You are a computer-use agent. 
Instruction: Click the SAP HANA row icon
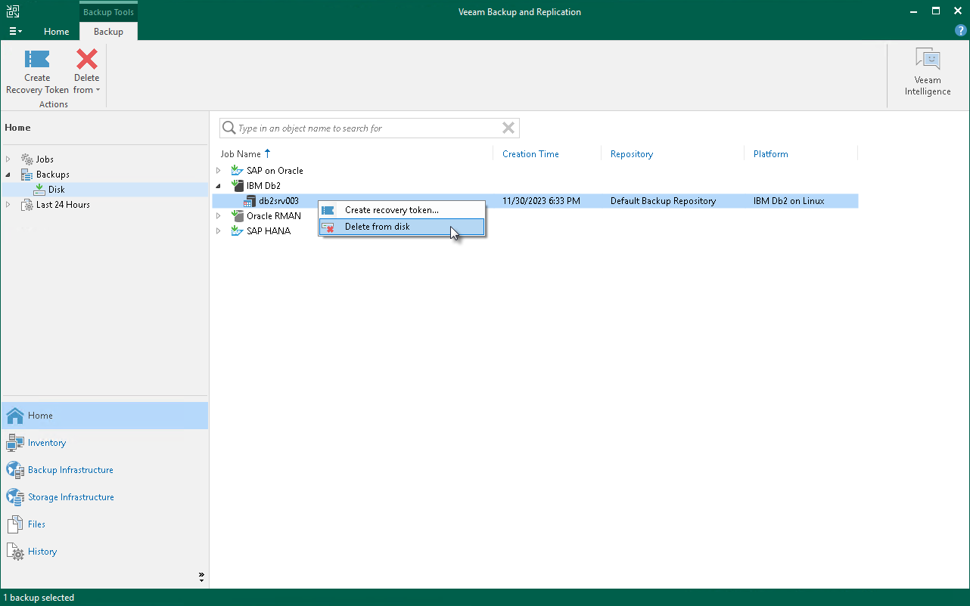(237, 231)
